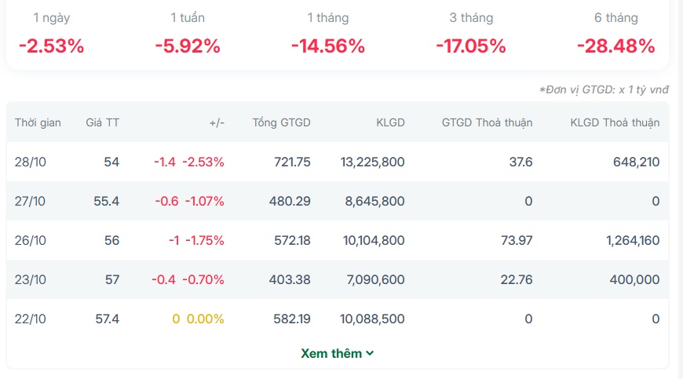Select the 1 tháng performance figure
Screen dimensions: 683x379
click(328, 46)
